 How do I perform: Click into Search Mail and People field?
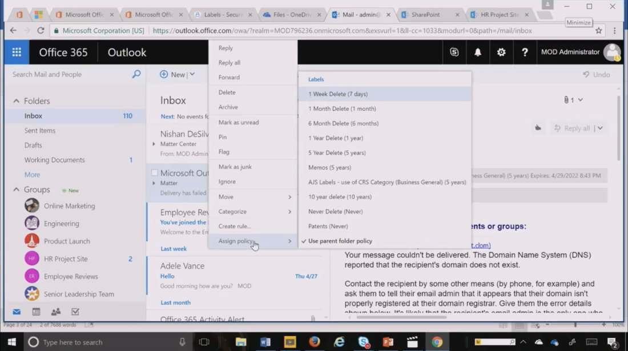click(69, 74)
